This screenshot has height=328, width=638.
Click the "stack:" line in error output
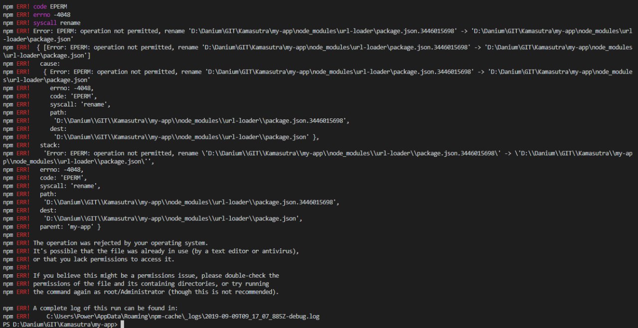50,145
